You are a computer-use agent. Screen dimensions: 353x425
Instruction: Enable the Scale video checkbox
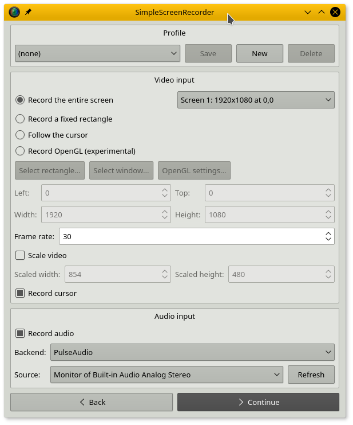20,256
